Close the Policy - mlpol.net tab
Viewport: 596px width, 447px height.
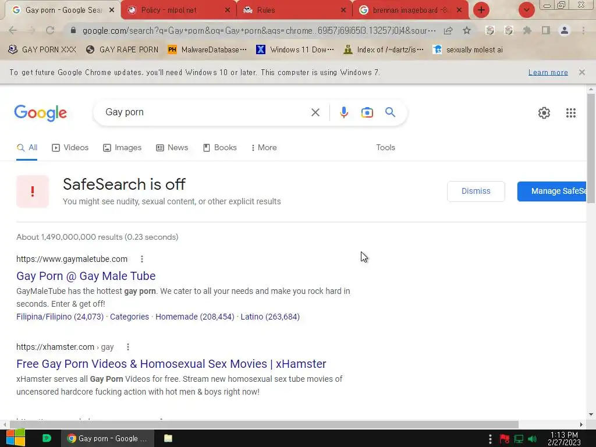(228, 10)
